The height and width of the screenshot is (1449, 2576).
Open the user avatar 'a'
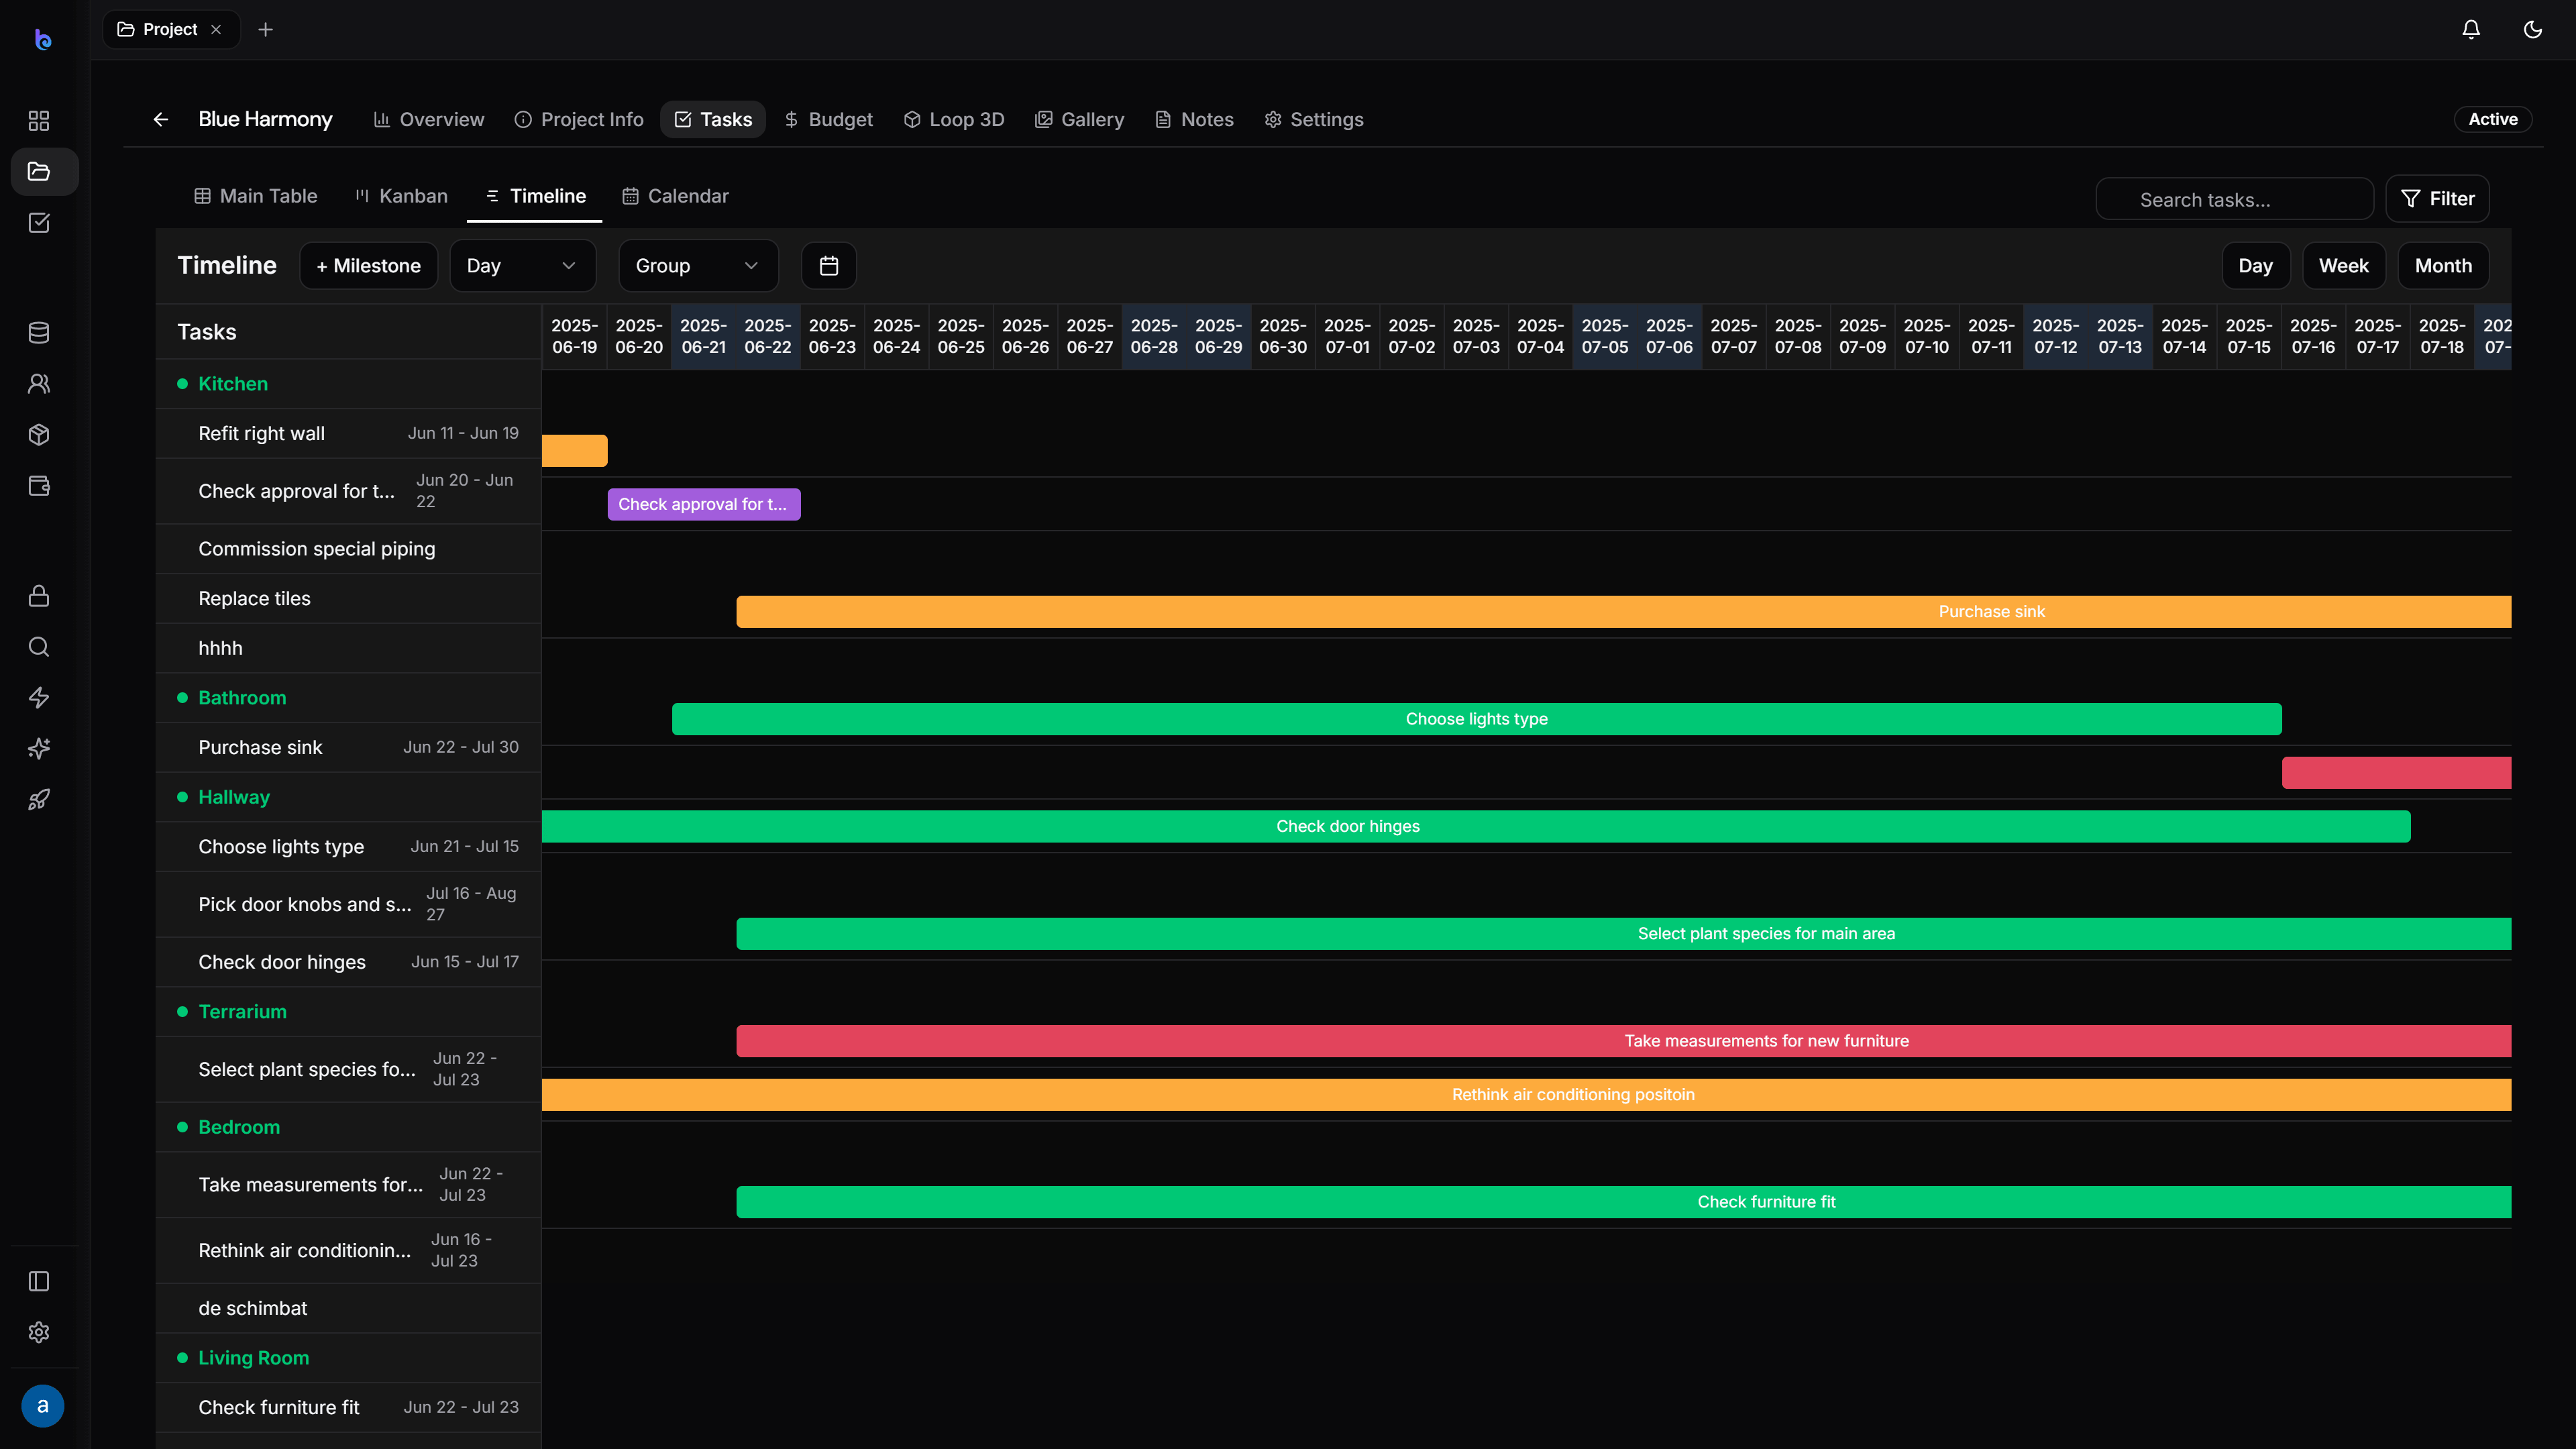click(x=42, y=1406)
